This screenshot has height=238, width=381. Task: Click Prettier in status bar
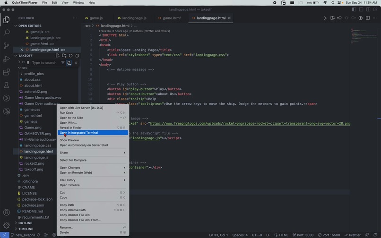click(x=353, y=235)
